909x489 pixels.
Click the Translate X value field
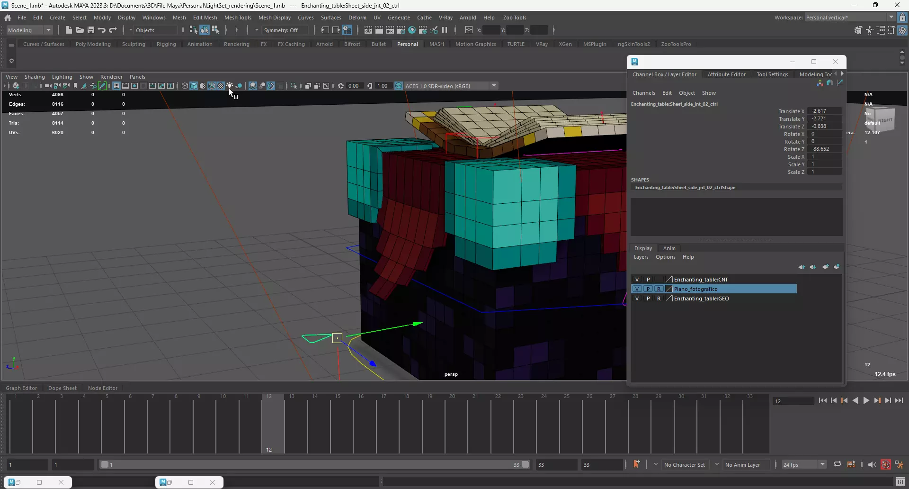[x=825, y=111]
